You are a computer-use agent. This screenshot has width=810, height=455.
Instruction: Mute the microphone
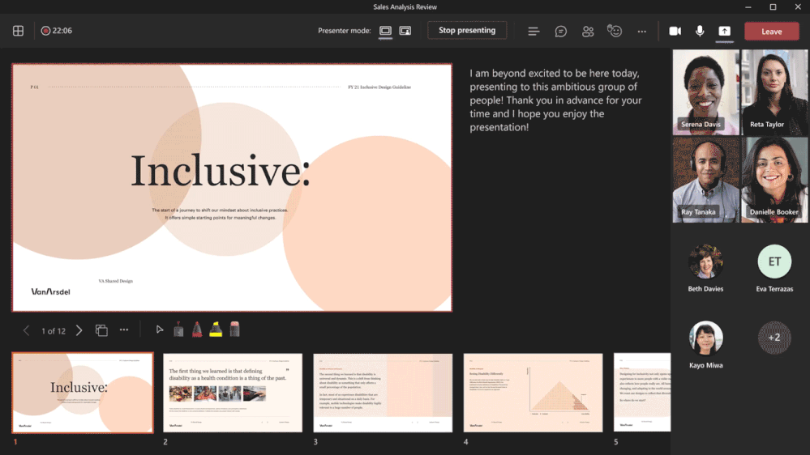click(x=700, y=31)
